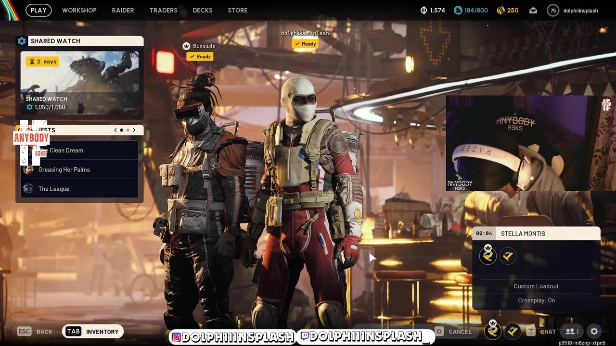The height and width of the screenshot is (346, 616).
Task: Click the blue token icon beside 184/800
Action: [458, 10]
